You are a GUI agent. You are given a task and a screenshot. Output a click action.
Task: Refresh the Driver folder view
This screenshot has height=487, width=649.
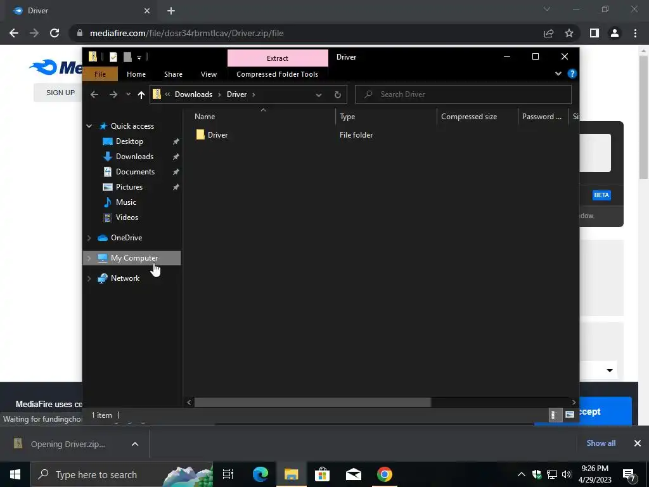point(338,95)
